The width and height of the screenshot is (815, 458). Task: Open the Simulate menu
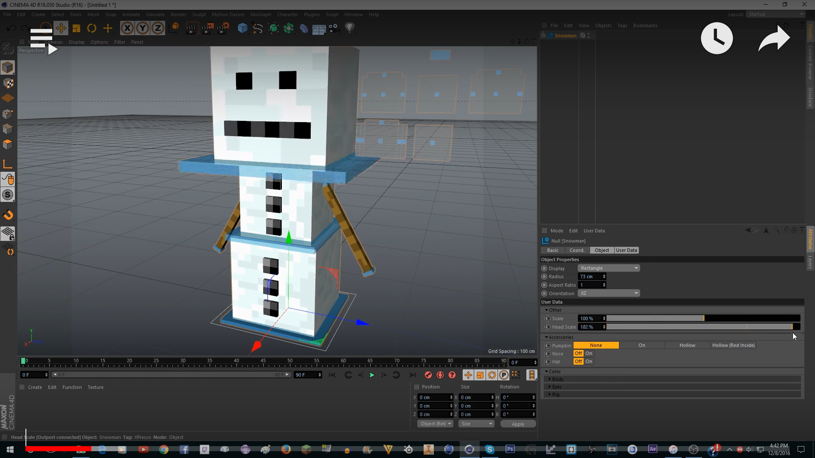155,14
